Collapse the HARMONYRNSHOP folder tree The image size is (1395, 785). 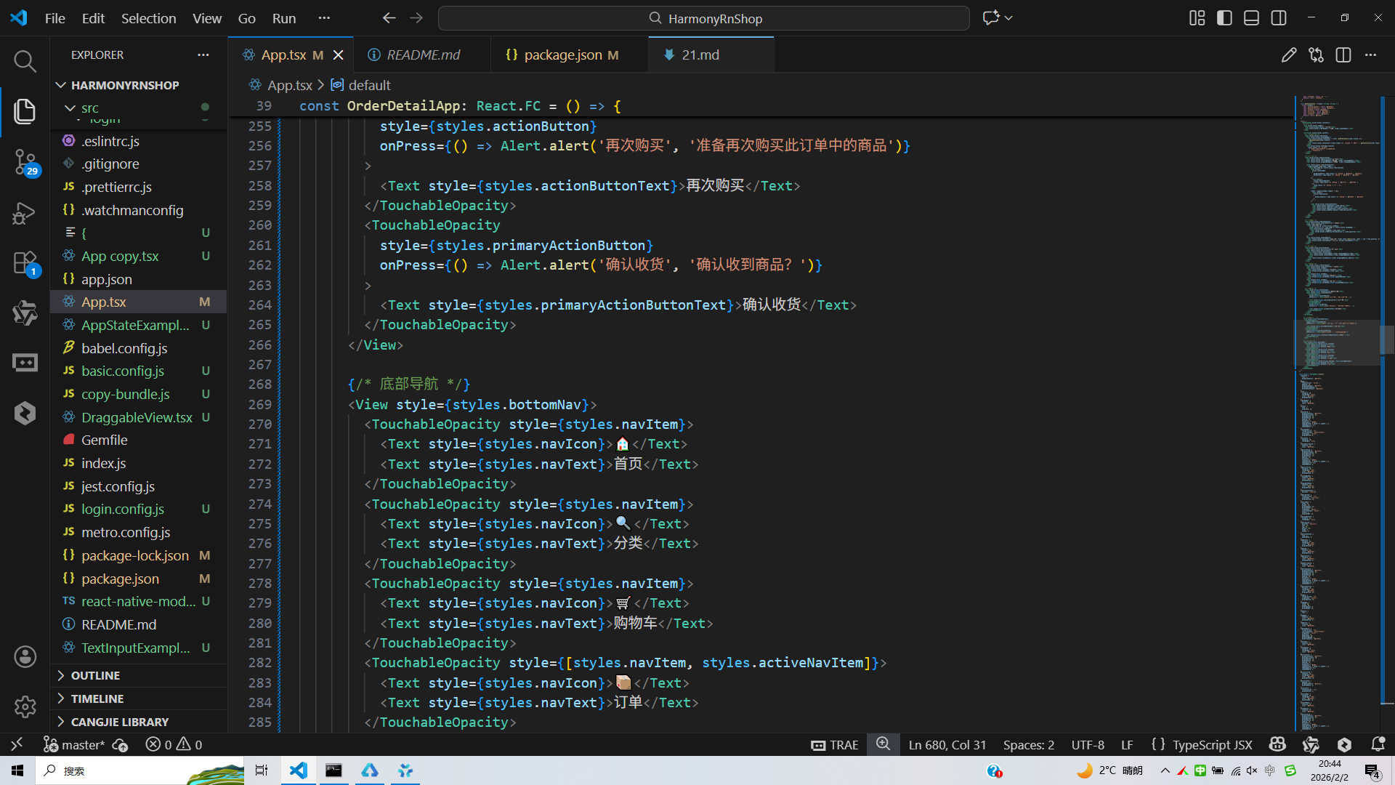[124, 85]
